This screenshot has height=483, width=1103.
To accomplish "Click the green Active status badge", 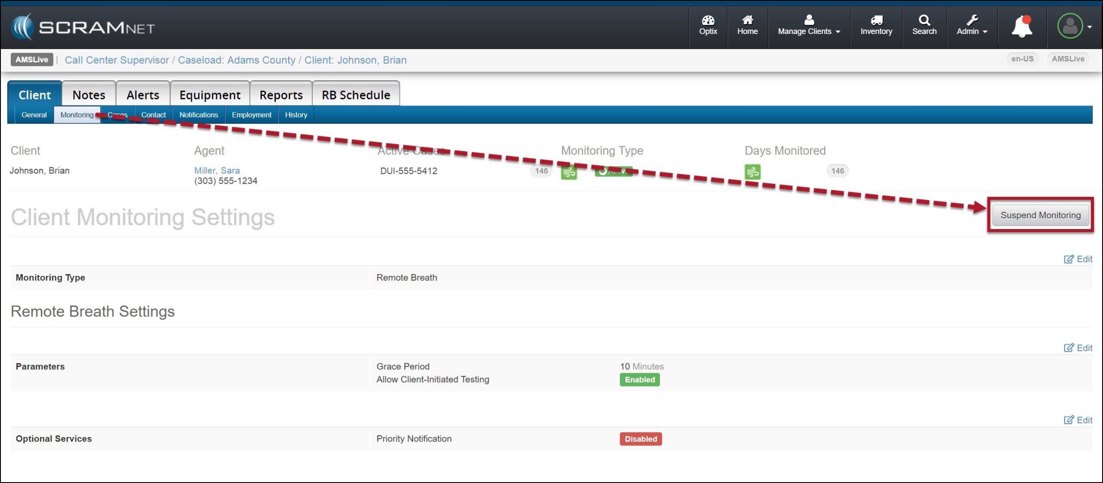I will click(614, 171).
